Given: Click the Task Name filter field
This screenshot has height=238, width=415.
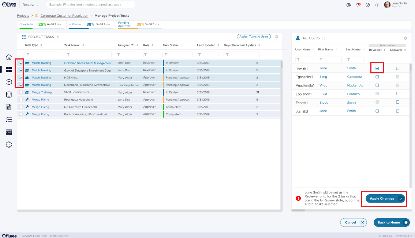Looking at the screenshot, I should coord(88,54).
